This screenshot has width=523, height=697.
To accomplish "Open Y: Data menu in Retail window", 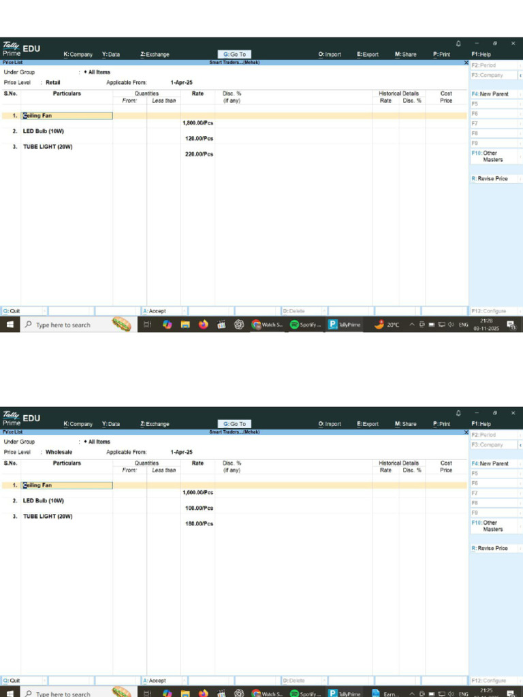I will coord(111,54).
